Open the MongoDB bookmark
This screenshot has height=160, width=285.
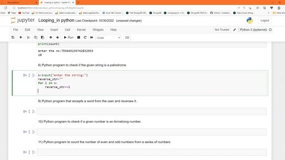155,13
